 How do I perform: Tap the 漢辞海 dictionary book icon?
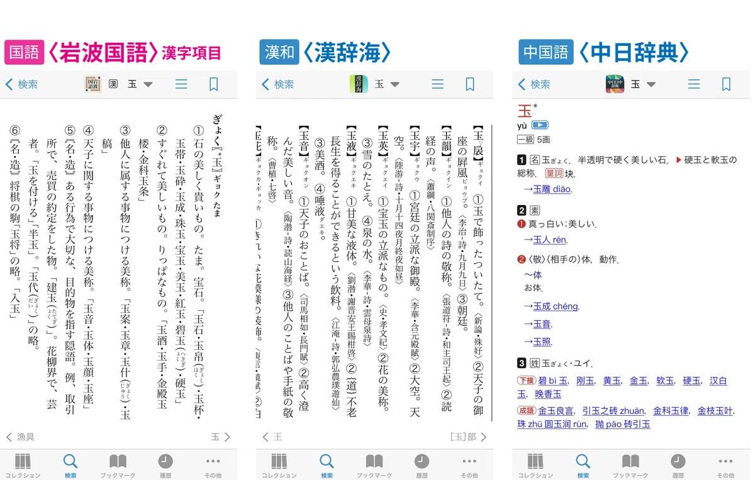click(359, 84)
